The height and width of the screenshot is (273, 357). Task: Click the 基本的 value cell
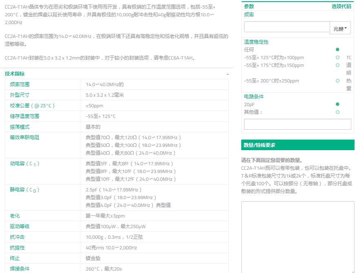[93, 127]
